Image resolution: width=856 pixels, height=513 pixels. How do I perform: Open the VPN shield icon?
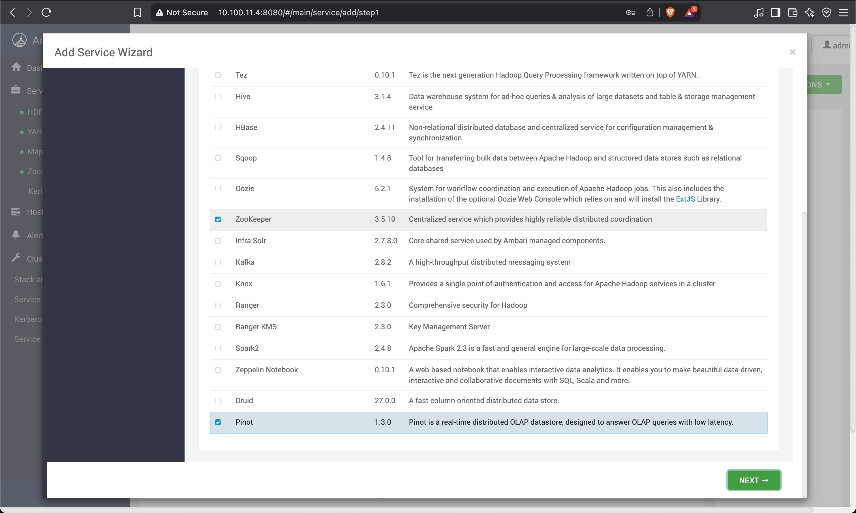(826, 12)
